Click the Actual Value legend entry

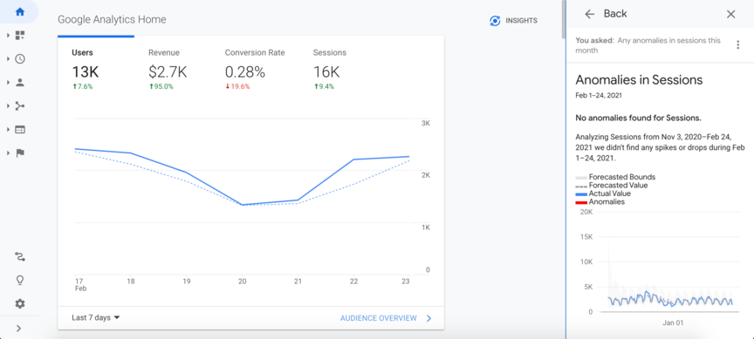coord(604,193)
